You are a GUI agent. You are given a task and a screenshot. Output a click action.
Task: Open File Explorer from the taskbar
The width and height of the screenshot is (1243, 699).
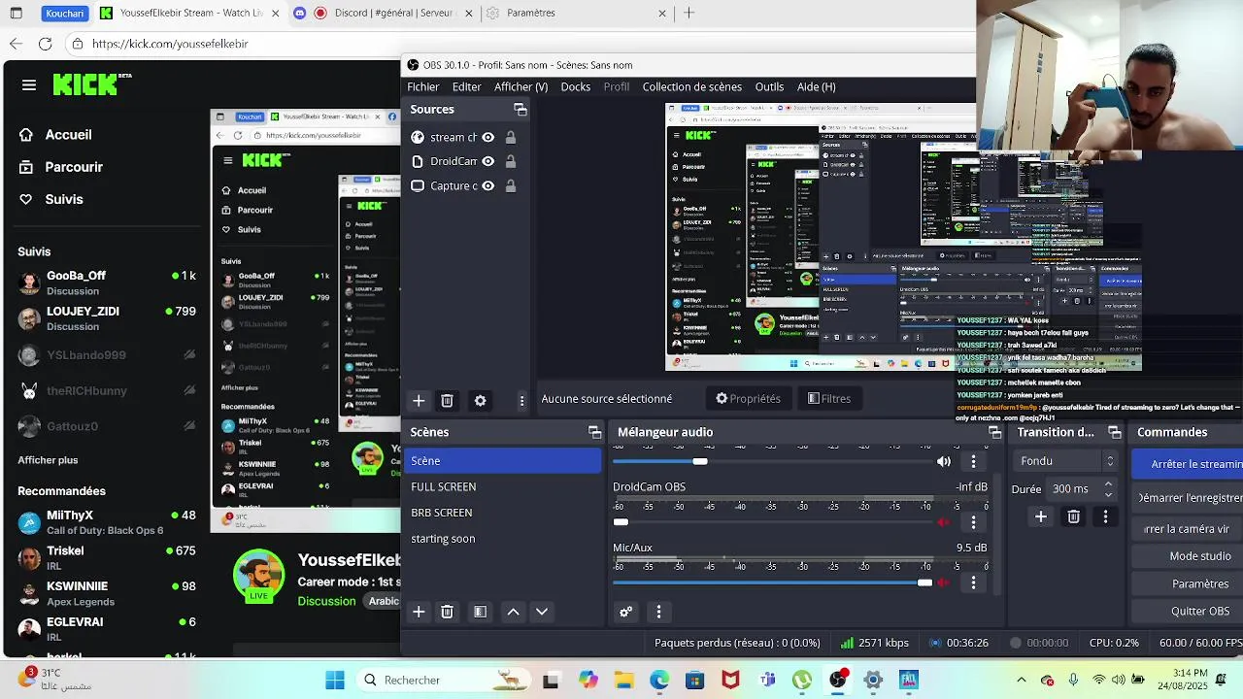point(622,680)
